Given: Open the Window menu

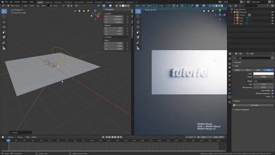Looking at the screenshot, I should (x=24, y=2).
